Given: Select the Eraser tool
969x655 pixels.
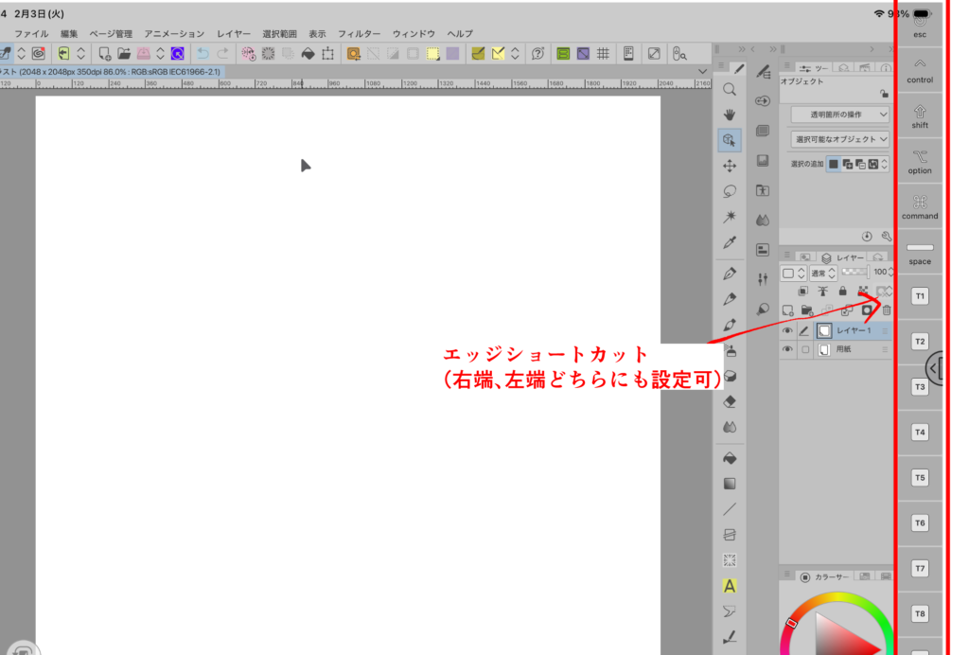Looking at the screenshot, I should point(730,401).
